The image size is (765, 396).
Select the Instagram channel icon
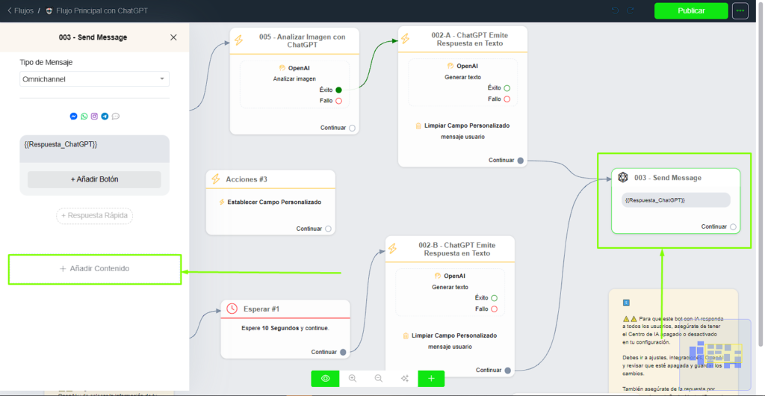95,117
